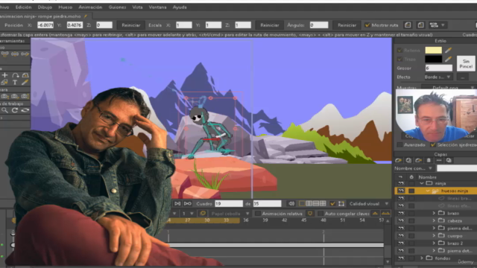The image size is (477, 268).
Task: Collapse the ninja layer group
Action: (422, 183)
